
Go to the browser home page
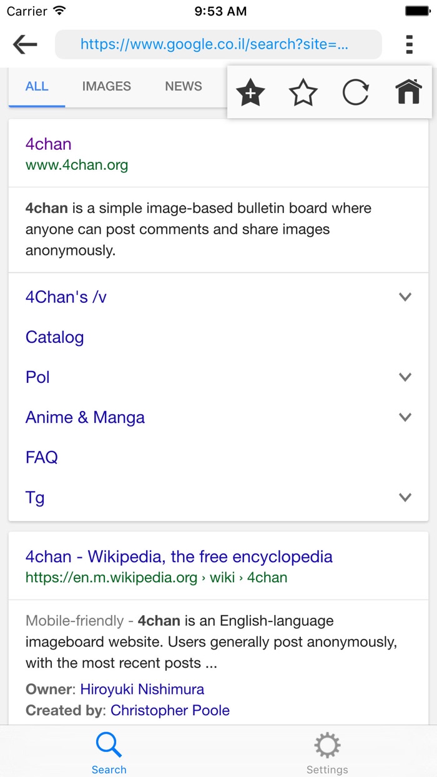pyautogui.click(x=407, y=92)
